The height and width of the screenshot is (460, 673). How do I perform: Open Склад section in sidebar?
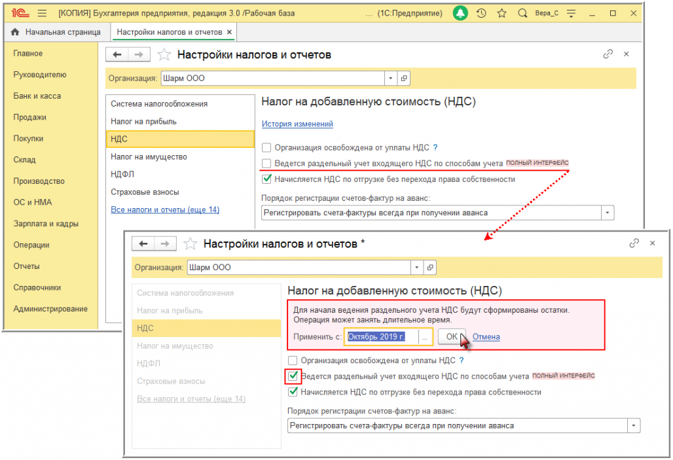click(24, 160)
